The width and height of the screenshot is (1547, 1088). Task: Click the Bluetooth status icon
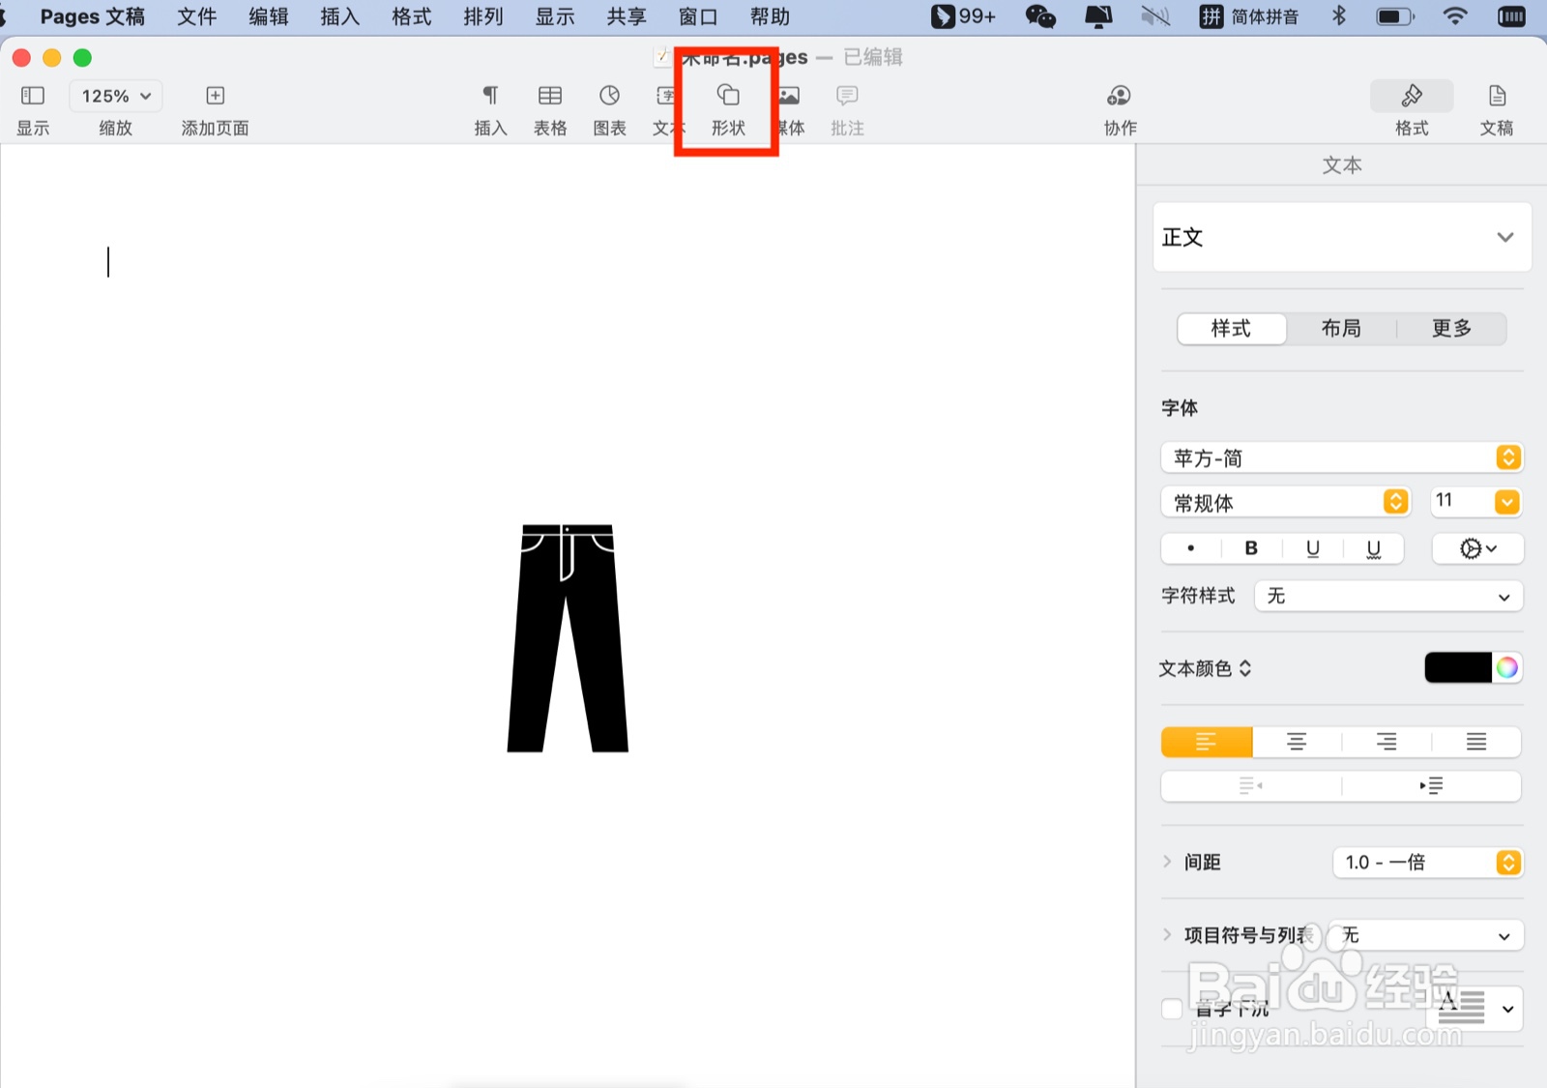point(1339,16)
